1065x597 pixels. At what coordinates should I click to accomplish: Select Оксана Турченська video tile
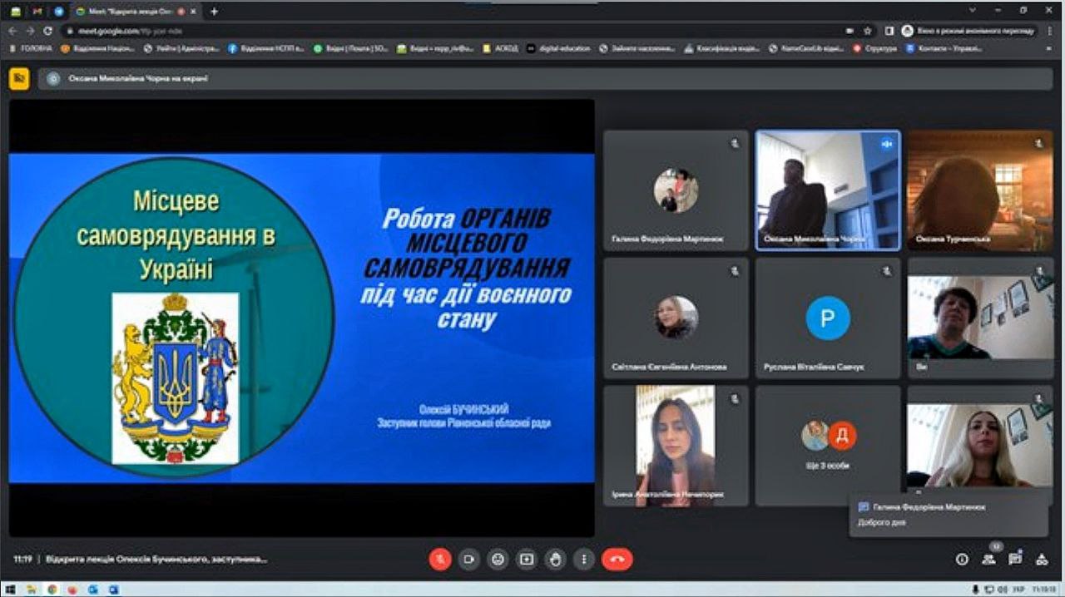[x=980, y=190]
